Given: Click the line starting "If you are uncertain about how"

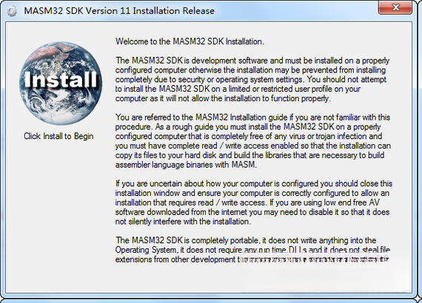Looking at the screenshot, I should pos(254,184).
